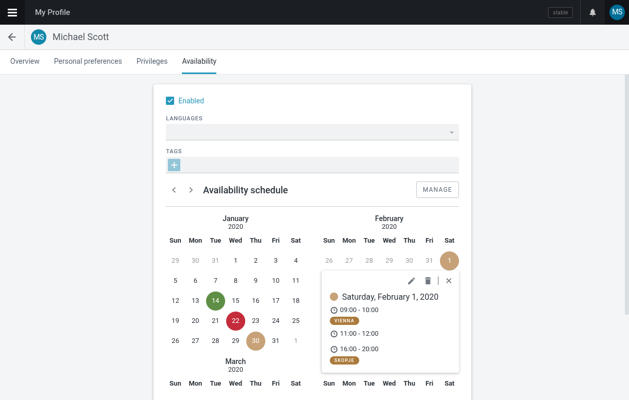Click January 4 in the calendar

coord(296,261)
